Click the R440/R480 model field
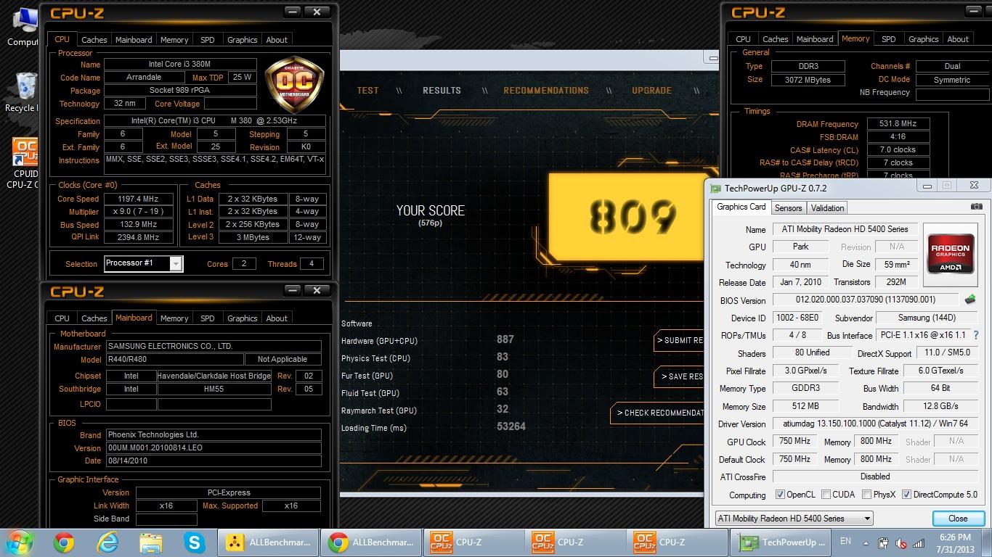Screen dimensions: 992x557 [174, 359]
